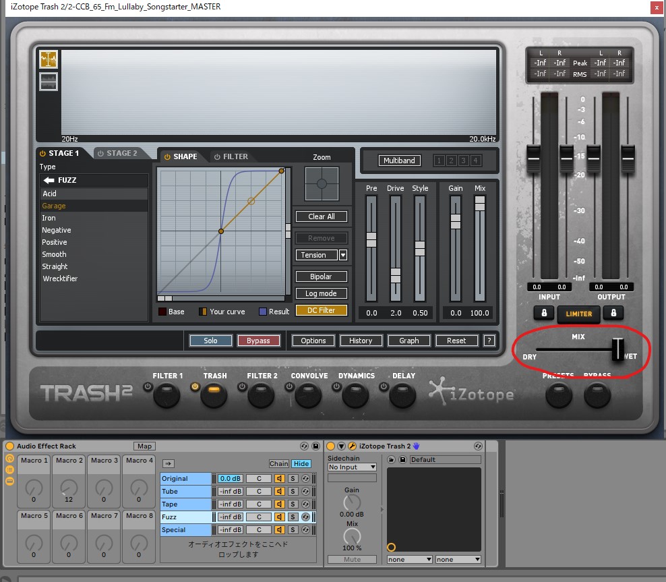
Task: Switch to the STAGE 1 tab
Action: tap(64, 153)
